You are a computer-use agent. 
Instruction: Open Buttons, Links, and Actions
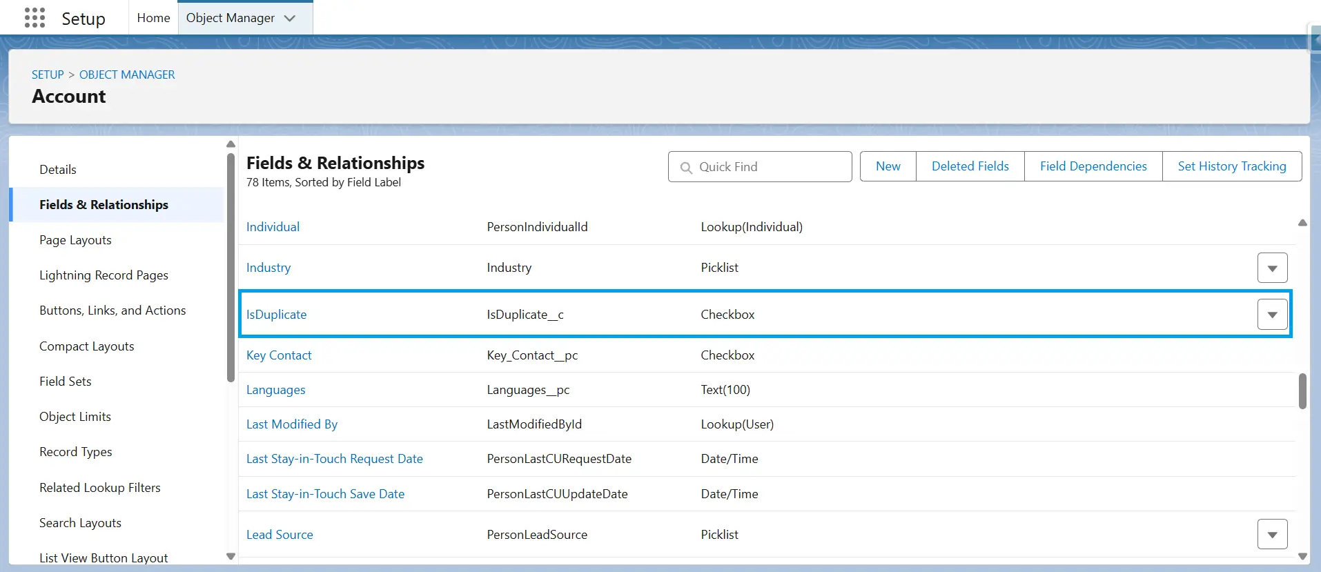(x=112, y=310)
